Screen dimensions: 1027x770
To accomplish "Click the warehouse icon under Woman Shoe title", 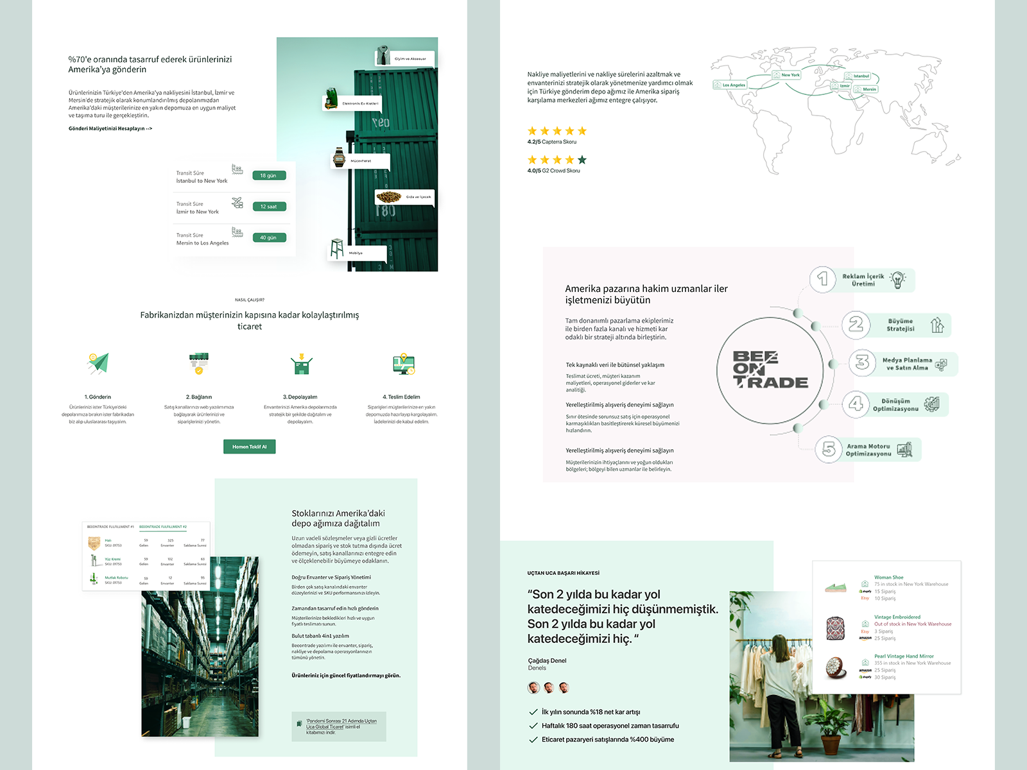I will [865, 584].
